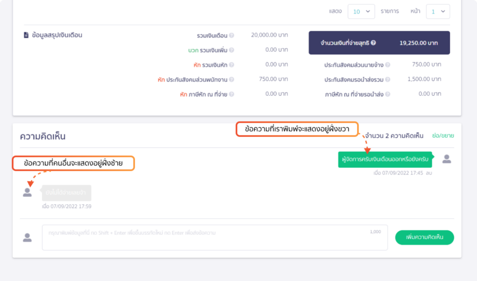This screenshot has width=477, height=281.
Task: Click help icon beside ประกันสังคมส่วนพนักงาน
Action: tap(232, 80)
